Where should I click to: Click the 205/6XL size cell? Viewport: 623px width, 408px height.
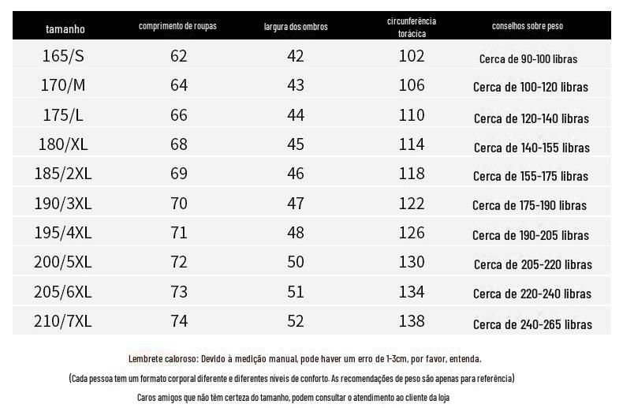(63, 292)
